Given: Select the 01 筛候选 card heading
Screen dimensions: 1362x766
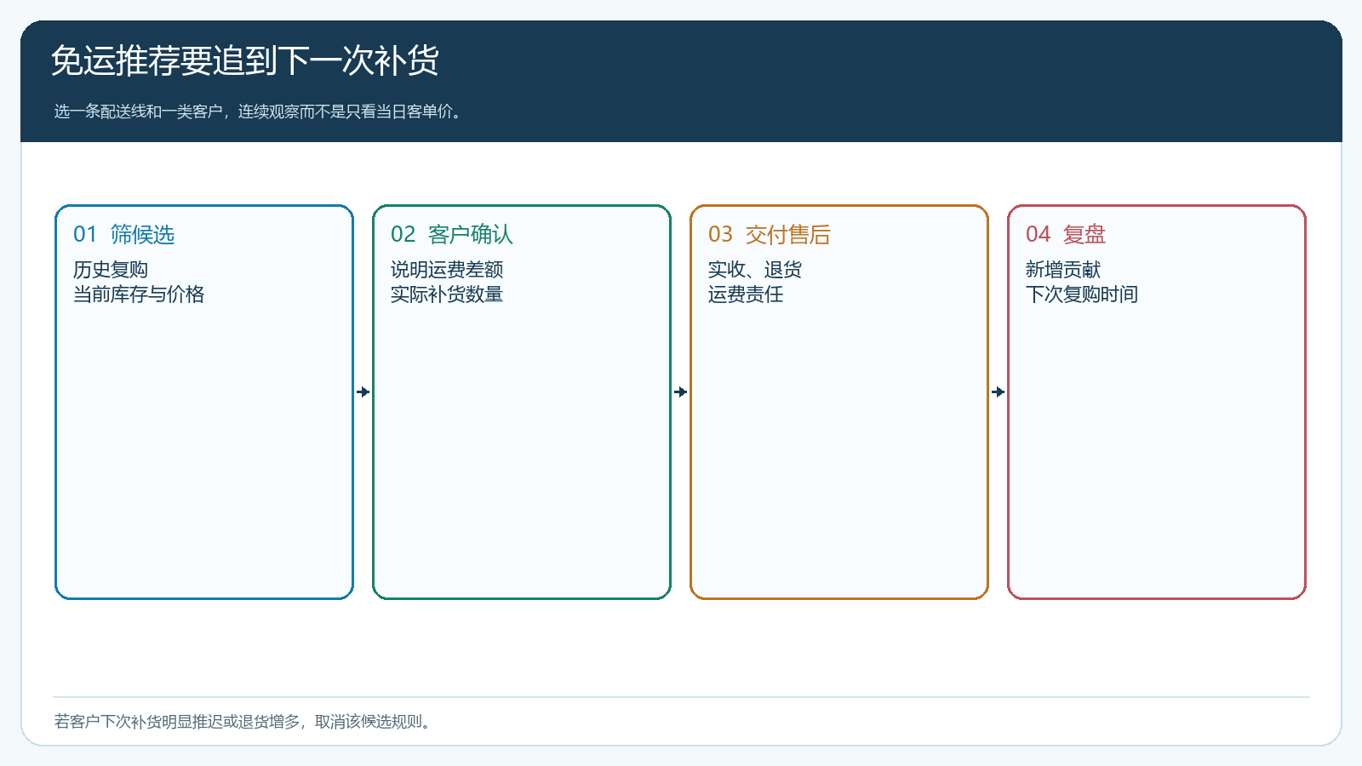Looking at the screenshot, I should [124, 234].
